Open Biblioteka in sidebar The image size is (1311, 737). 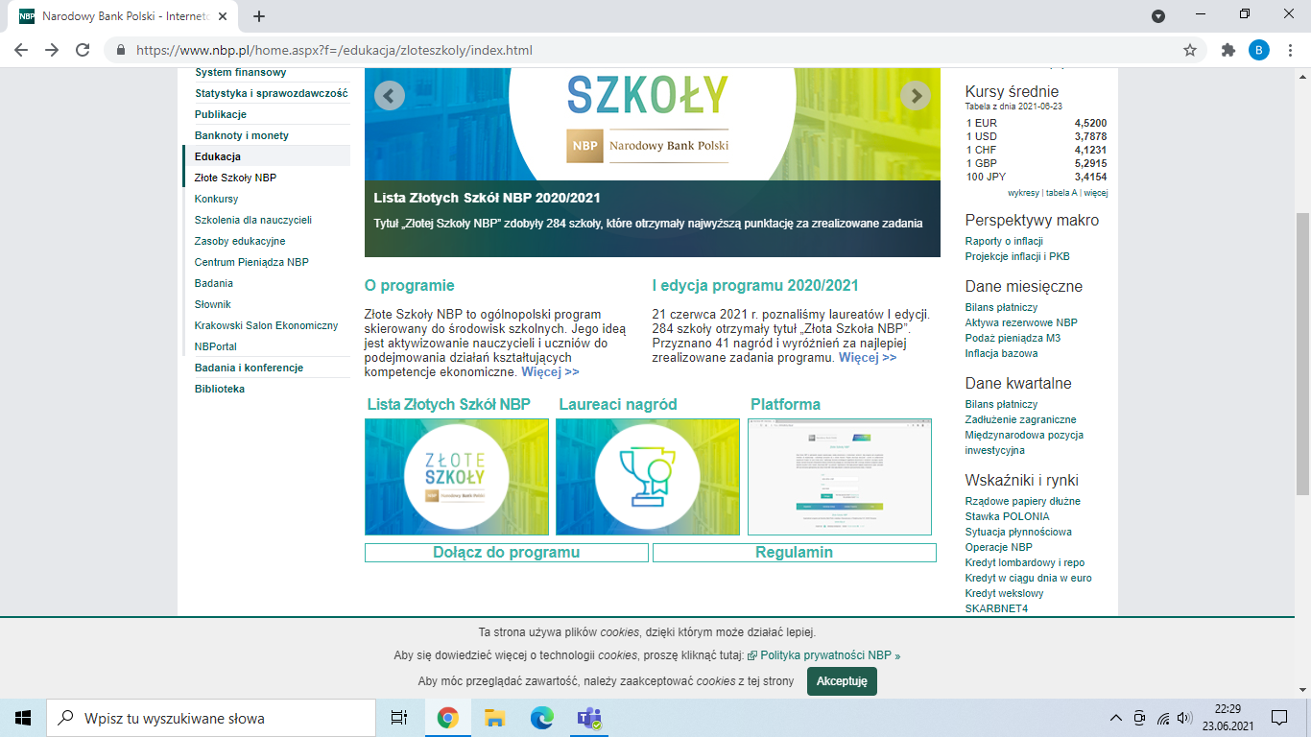pos(220,389)
